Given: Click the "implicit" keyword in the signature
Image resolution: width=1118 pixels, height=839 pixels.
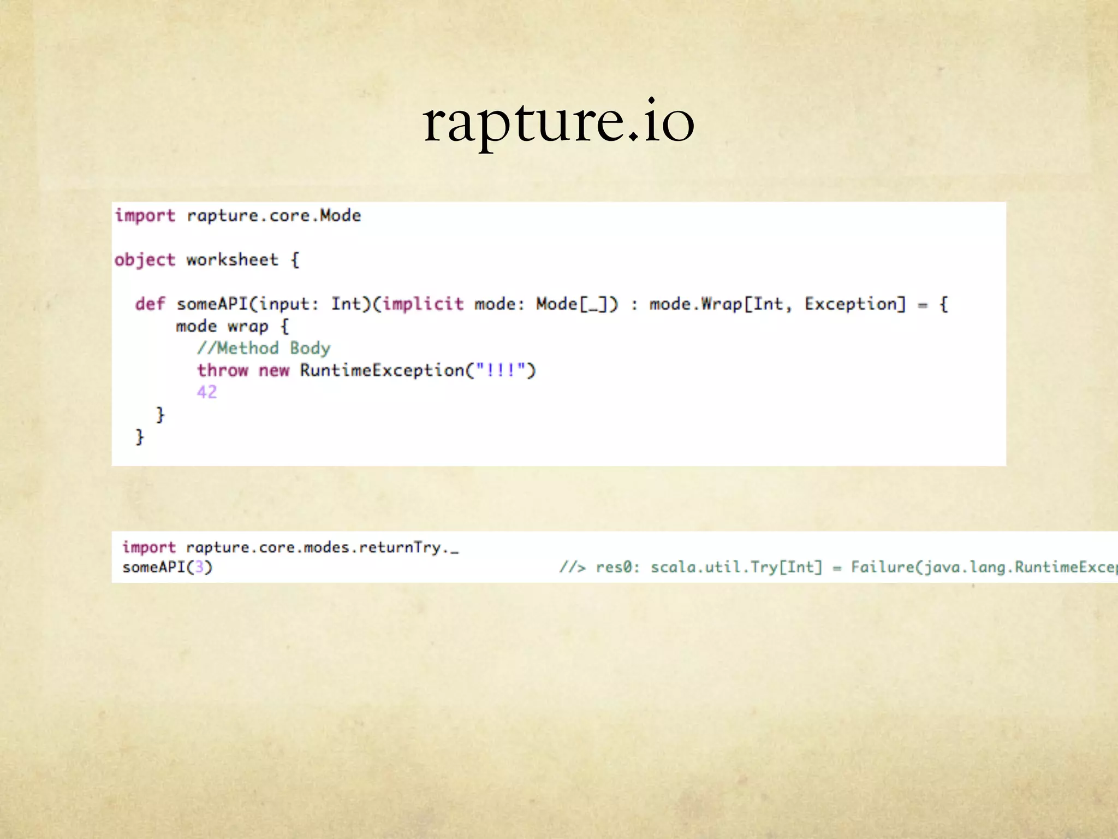Looking at the screenshot, I should (423, 304).
